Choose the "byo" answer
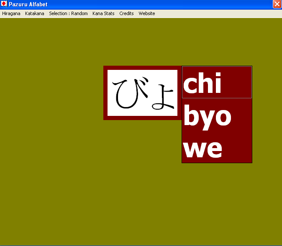 point(217,115)
